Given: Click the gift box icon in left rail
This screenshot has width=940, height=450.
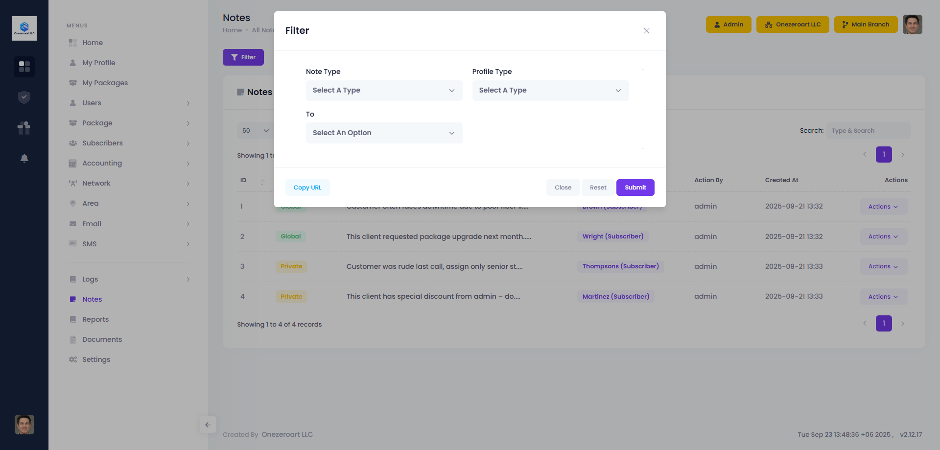Looking at the screenshot, I should coord(24,128).
